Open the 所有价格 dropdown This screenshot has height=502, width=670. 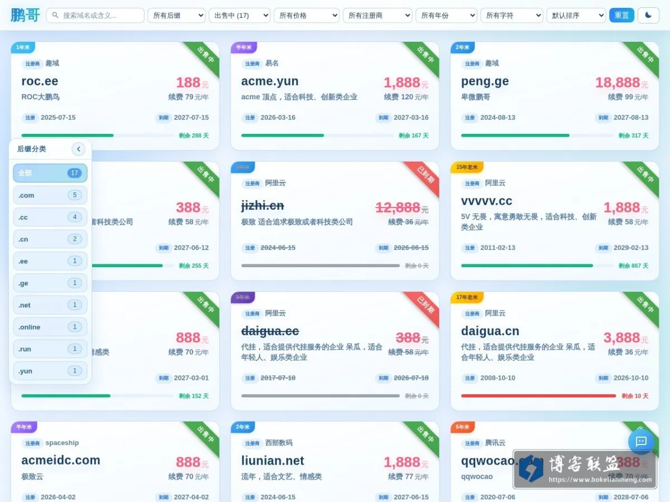(307, 15)
